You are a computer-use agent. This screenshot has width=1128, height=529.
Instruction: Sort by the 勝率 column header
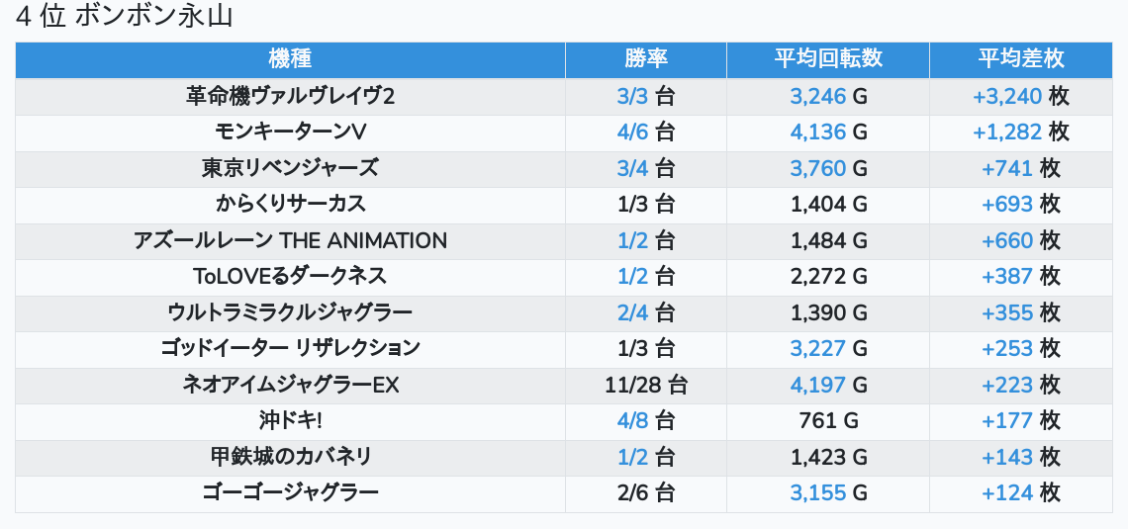click(x=645, y=59)
